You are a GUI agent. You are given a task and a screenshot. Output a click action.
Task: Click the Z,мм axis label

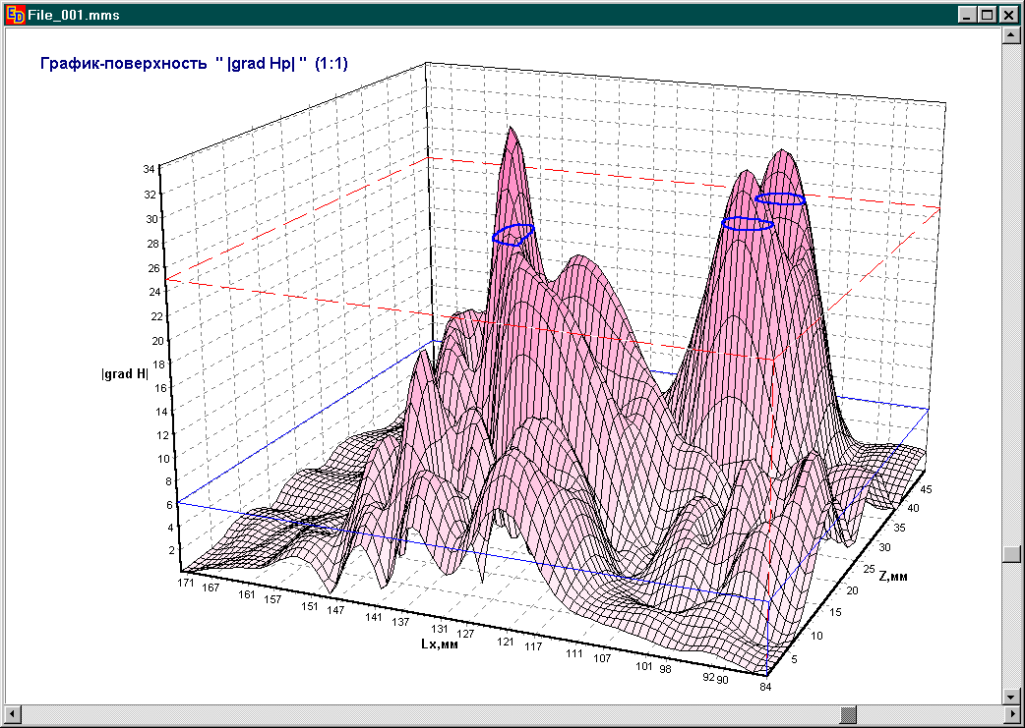[893, 576]
